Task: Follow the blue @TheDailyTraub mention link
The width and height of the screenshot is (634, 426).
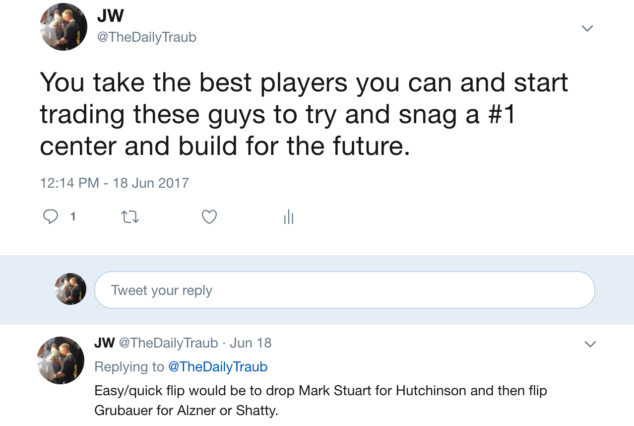Action: (x=218, y=366)
